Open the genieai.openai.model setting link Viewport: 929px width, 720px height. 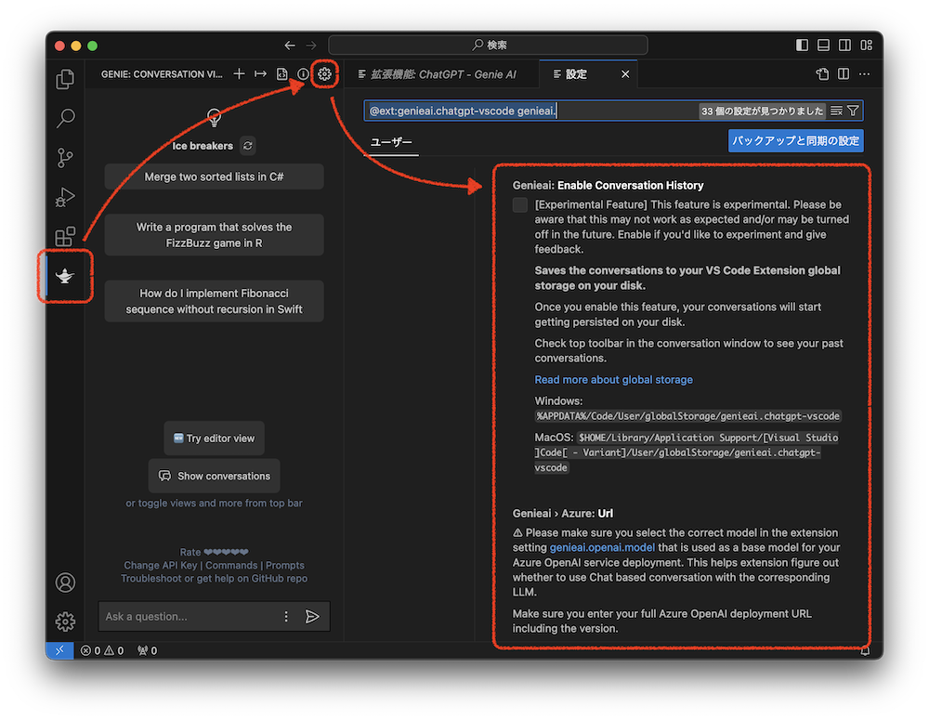pyautogui.click(x=602, y=547)
